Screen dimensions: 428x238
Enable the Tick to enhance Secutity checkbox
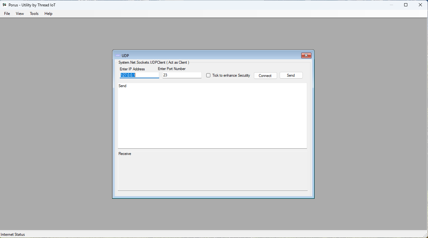208,75
